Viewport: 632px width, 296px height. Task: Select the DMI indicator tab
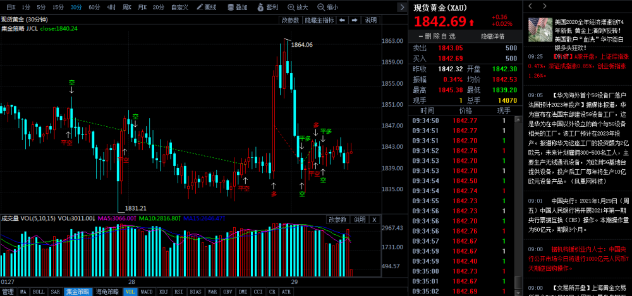tap(243, 292)
